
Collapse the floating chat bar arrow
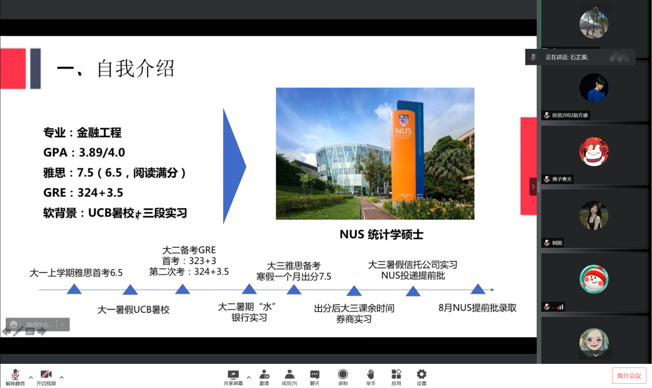tap(62, 324)
